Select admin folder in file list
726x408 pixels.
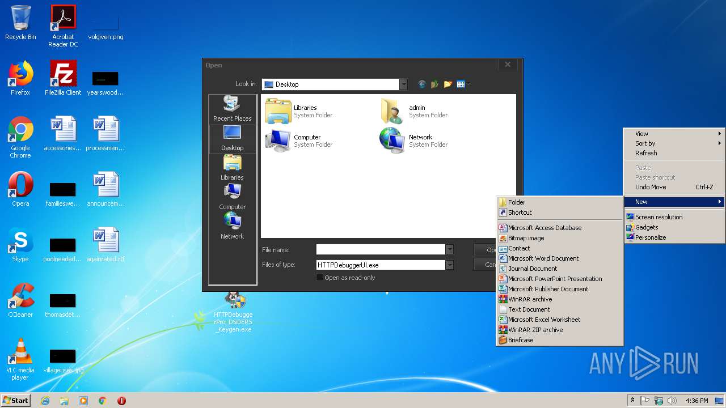pos(415,111)
